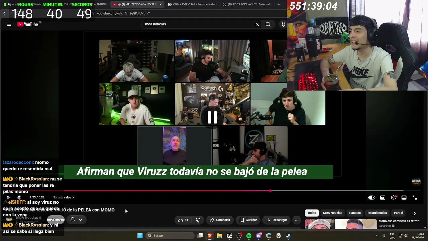Switch to the CLIMA JOSE C PAZ tab
Screen dimensions: 428x241
(192, 4)
